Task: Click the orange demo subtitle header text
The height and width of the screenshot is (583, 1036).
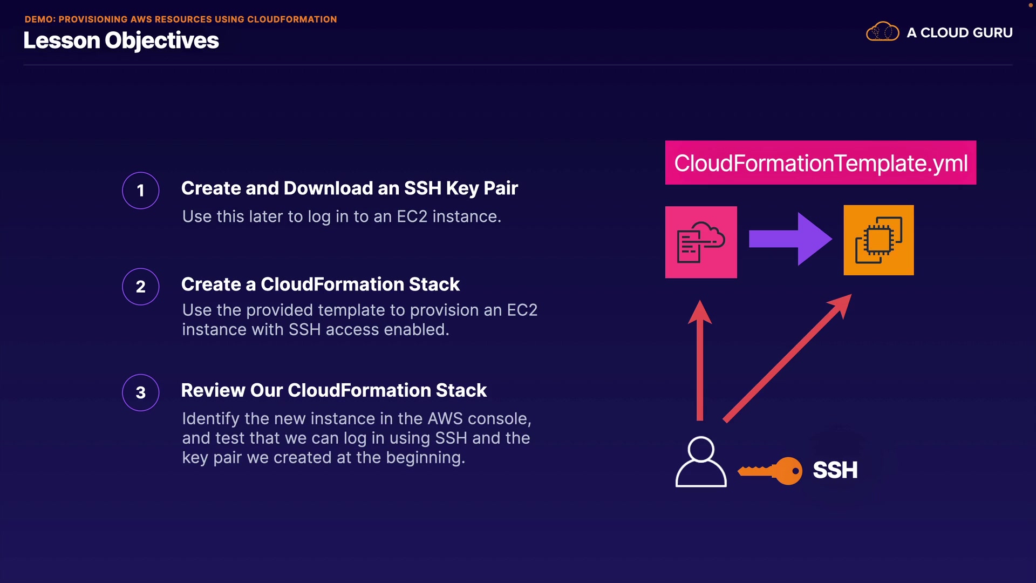Action: (x=180, y=19)
